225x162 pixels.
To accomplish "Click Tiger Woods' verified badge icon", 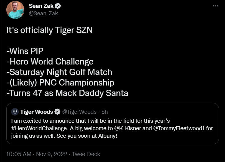I will click(57, 112).
